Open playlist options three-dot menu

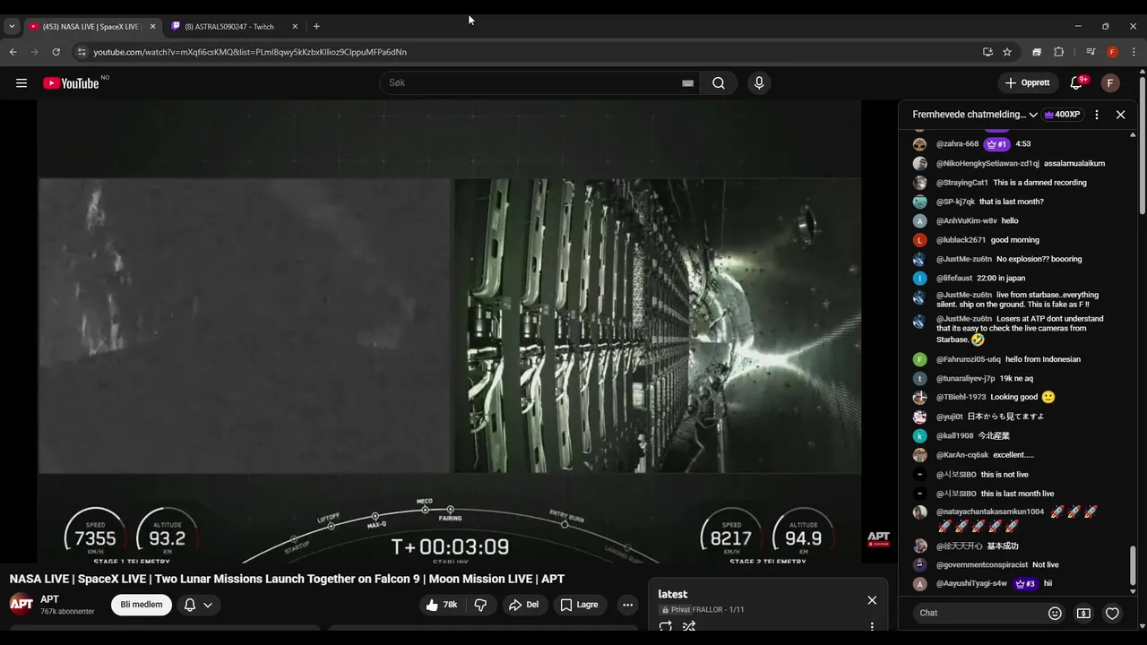tap(872, 626)
